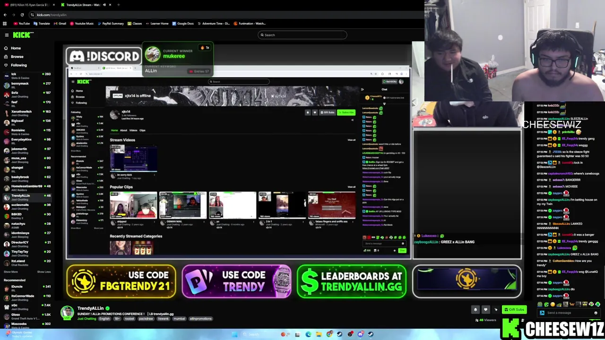The image size is (605, 340).
Task: Open HomelessGambler69 channel in sidebar
Action: (x=27, y=188)
